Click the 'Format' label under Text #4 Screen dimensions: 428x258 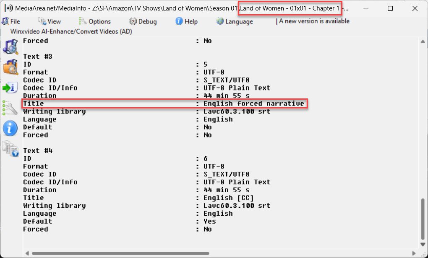[x=36, y=166]
